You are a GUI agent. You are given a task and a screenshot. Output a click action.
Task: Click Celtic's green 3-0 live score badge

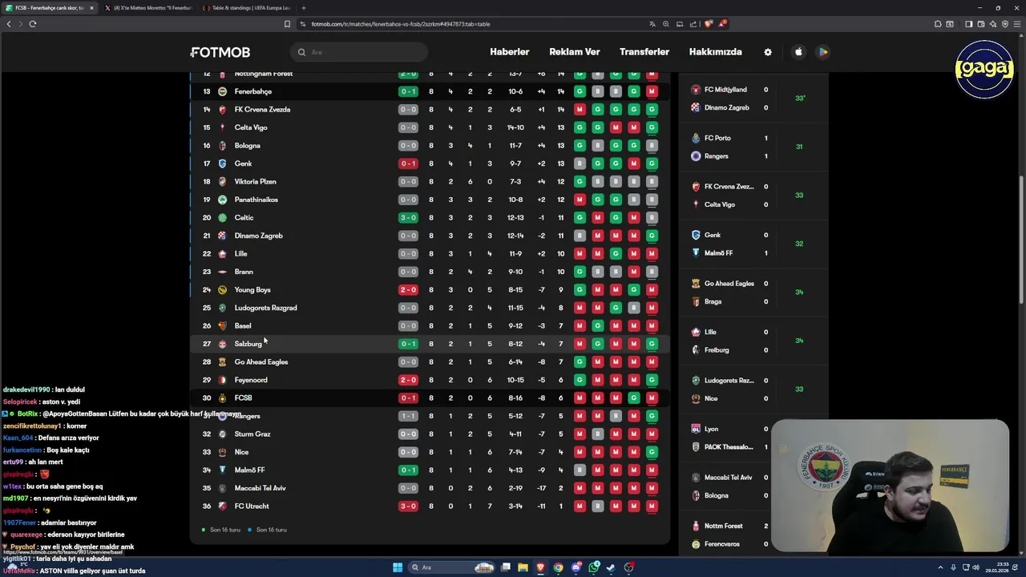[408, 217]
